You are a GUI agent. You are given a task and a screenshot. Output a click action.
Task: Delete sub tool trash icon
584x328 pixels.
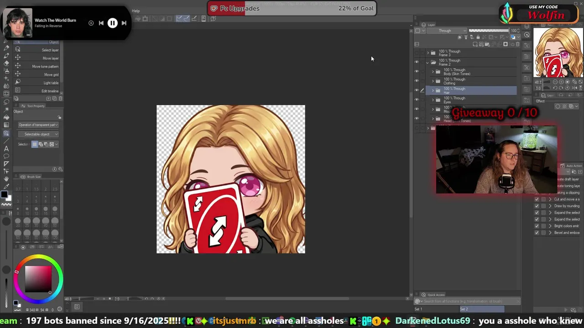tap(60, 98)
